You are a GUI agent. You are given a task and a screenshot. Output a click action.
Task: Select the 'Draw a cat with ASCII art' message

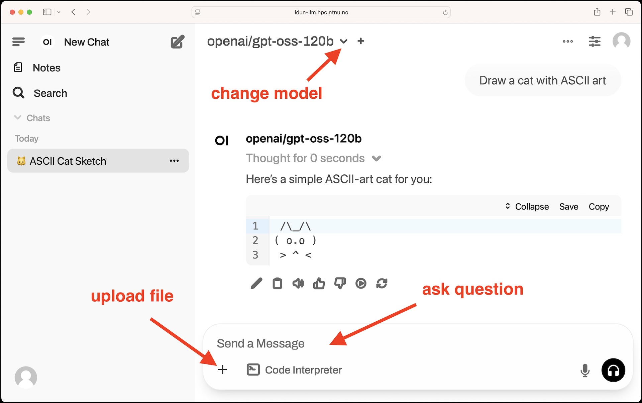tap(542, 80)
